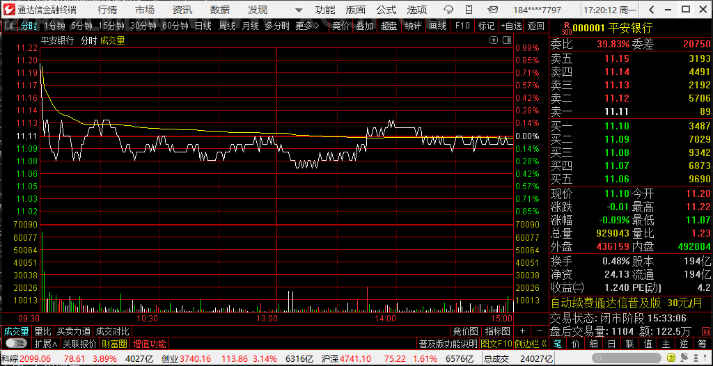713x366 pixels.
Task: Click the R 300 marker beside stock code
Action: 566,29
